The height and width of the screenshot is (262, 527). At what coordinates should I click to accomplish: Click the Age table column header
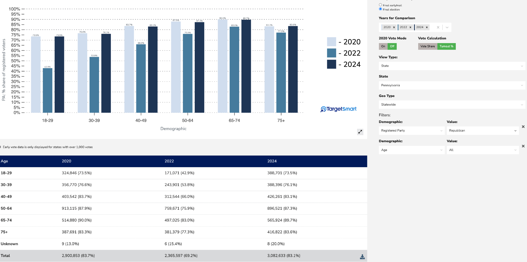[x=4, y=161]
